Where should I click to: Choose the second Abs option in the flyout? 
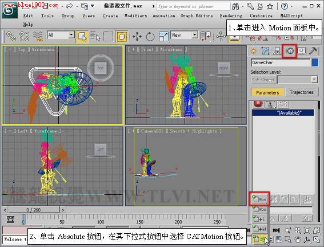[259, 209]
